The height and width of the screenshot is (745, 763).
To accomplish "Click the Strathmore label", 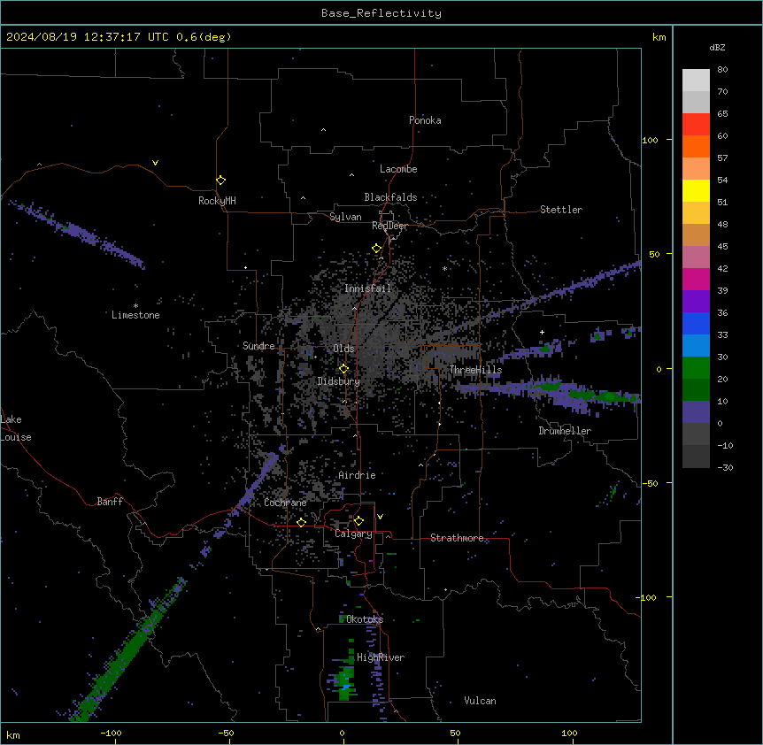I will (x=457, y=538).
